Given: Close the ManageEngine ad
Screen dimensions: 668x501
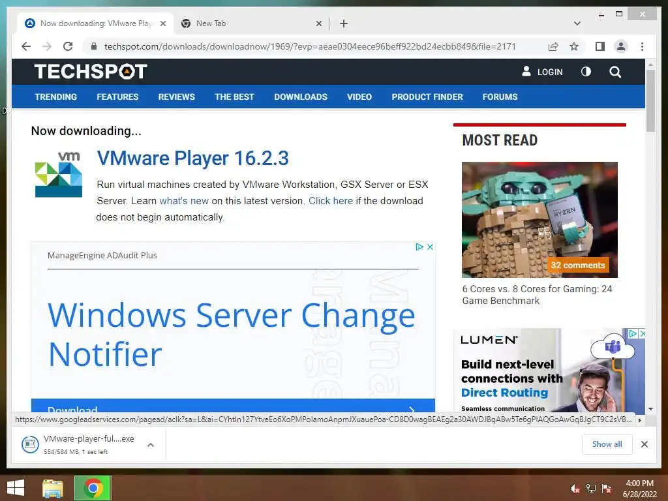Looking at the screenshot, I should point(431,247).
